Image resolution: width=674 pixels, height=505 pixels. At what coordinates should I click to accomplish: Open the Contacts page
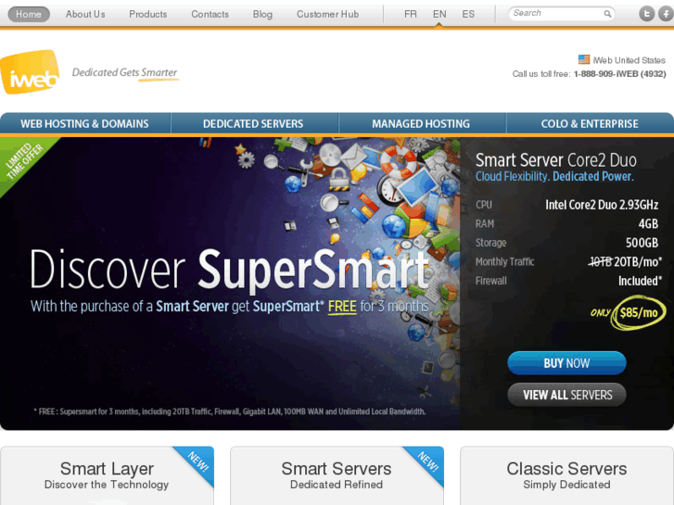[x=210, y=14]
